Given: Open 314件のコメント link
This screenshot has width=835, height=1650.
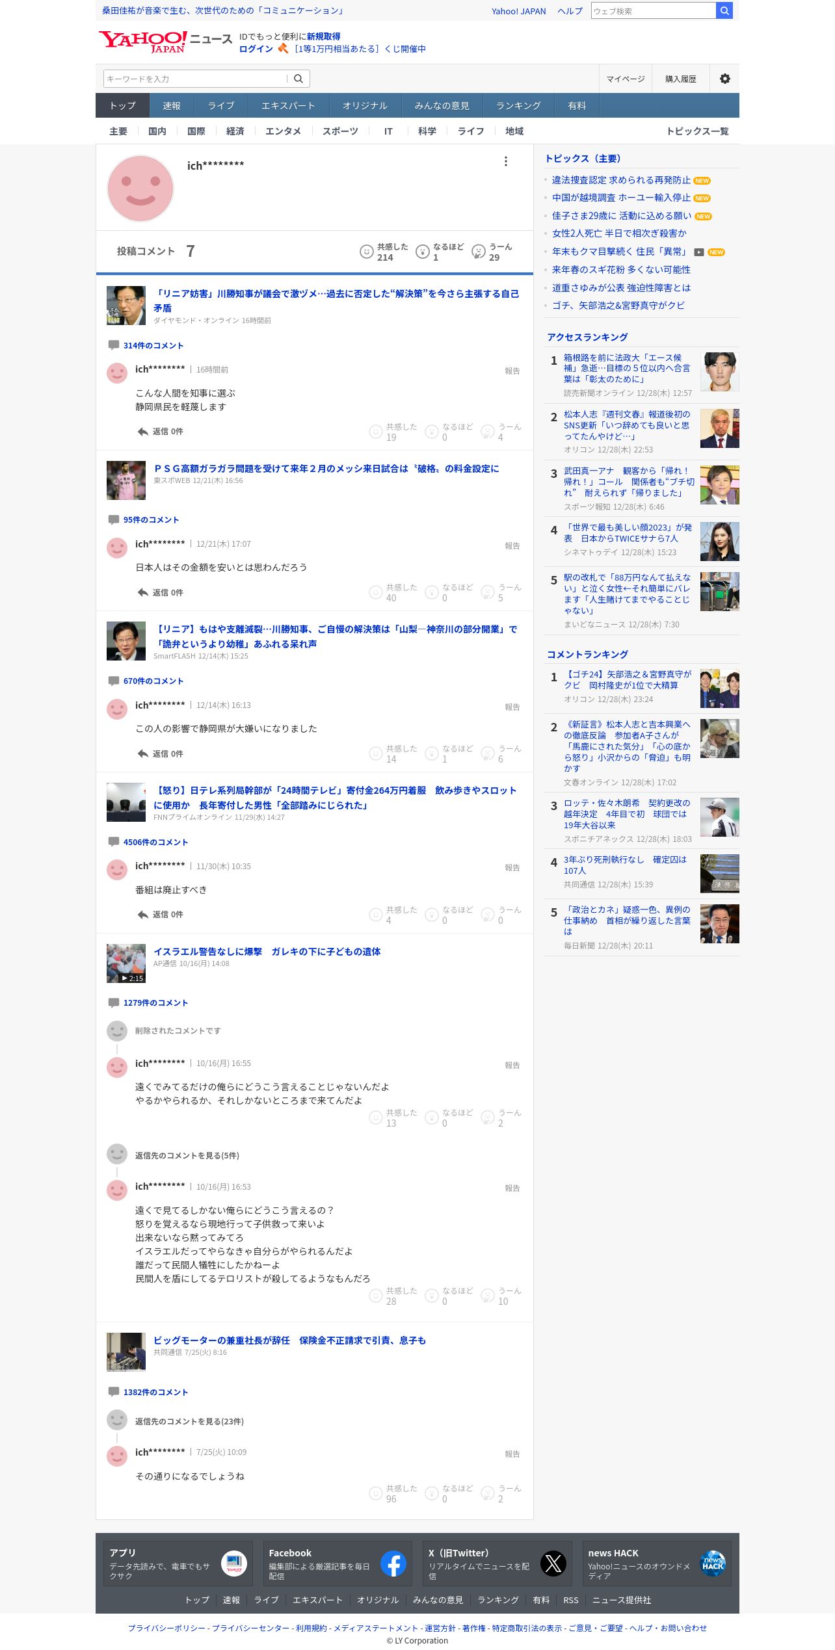Looking at the screenshot, I should pos(153,345).
